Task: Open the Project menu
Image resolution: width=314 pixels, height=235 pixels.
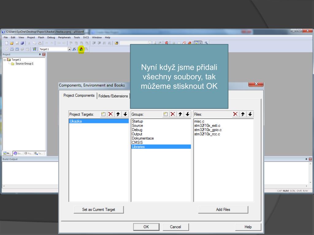Action: click(x=31, y=37)
